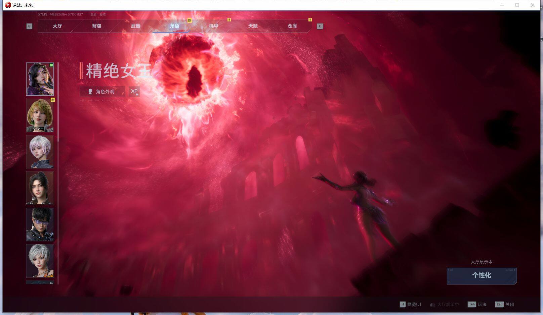This screenshot has height=315, width=543.
Task: Switch to the 武器 weapons tab
Action: pyautogui.click(x=136, y=26)
